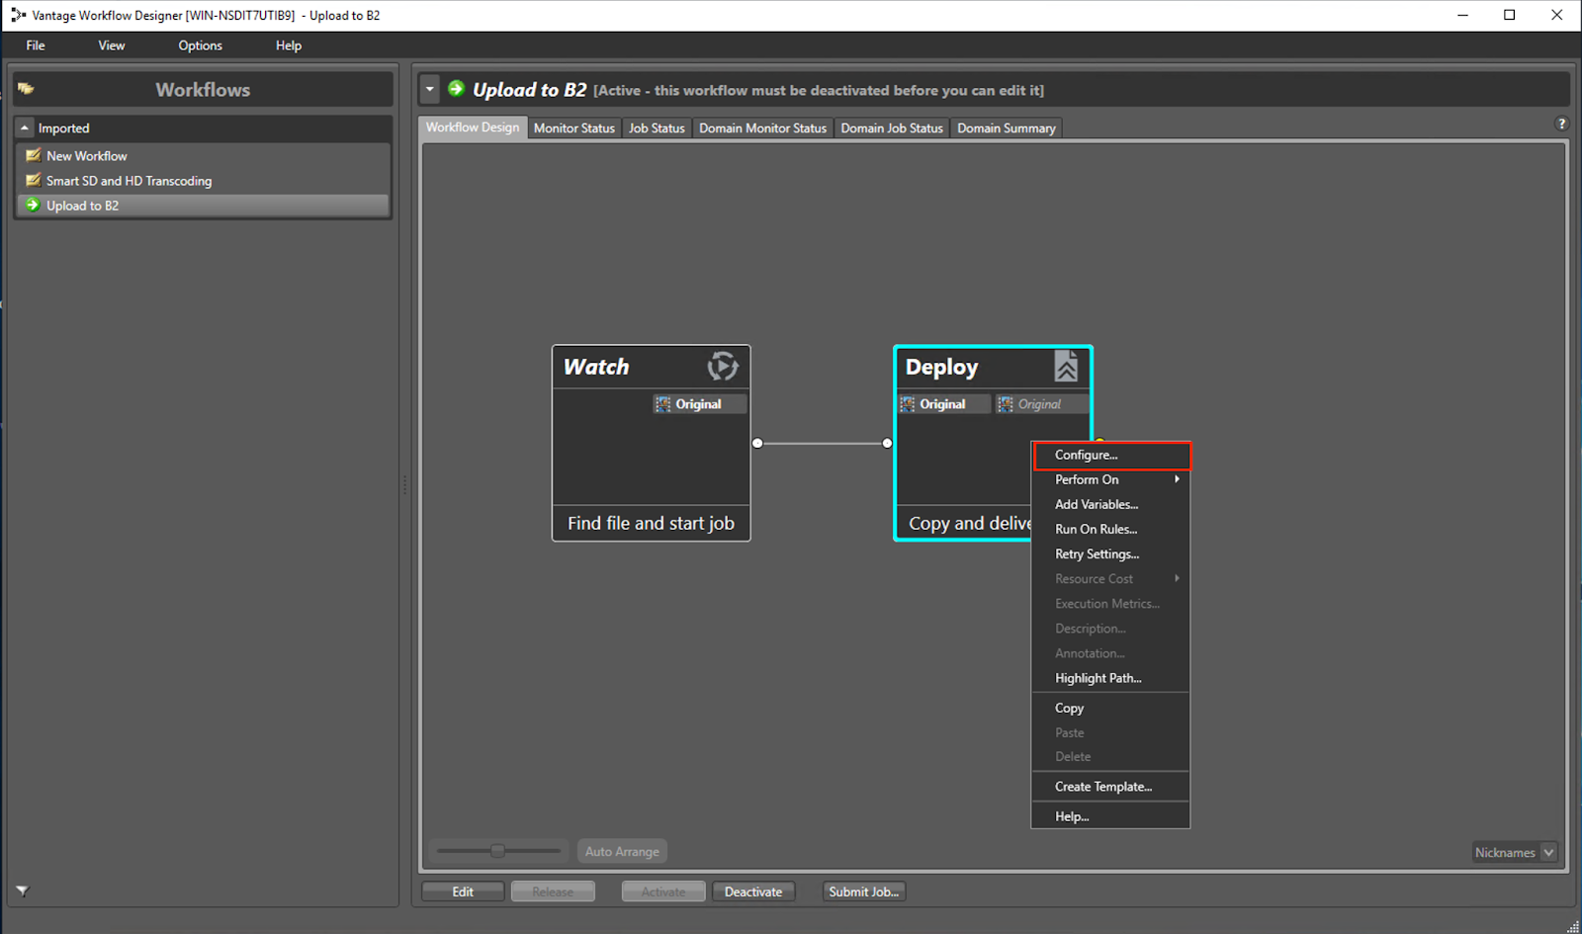
Task: Click the Watch node title
Action: pyautogui.click(x=596, y=367)
